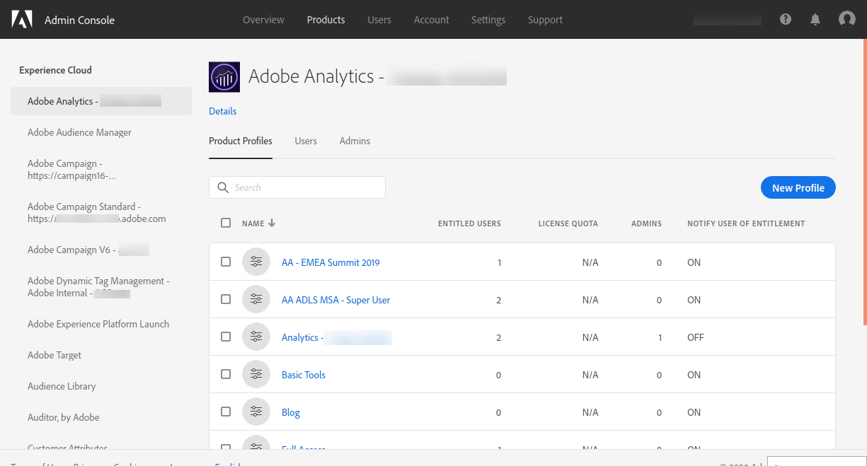Open the AA - EMEA Summit 2019 profile
The image size is (867, 466).
tap(331, 262)
